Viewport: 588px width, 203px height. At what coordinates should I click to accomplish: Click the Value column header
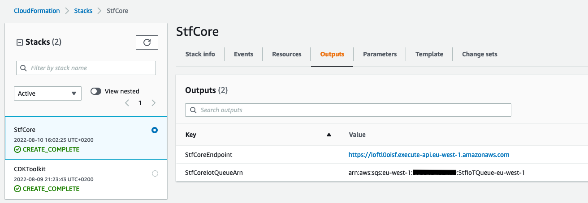tap(357, 135)
